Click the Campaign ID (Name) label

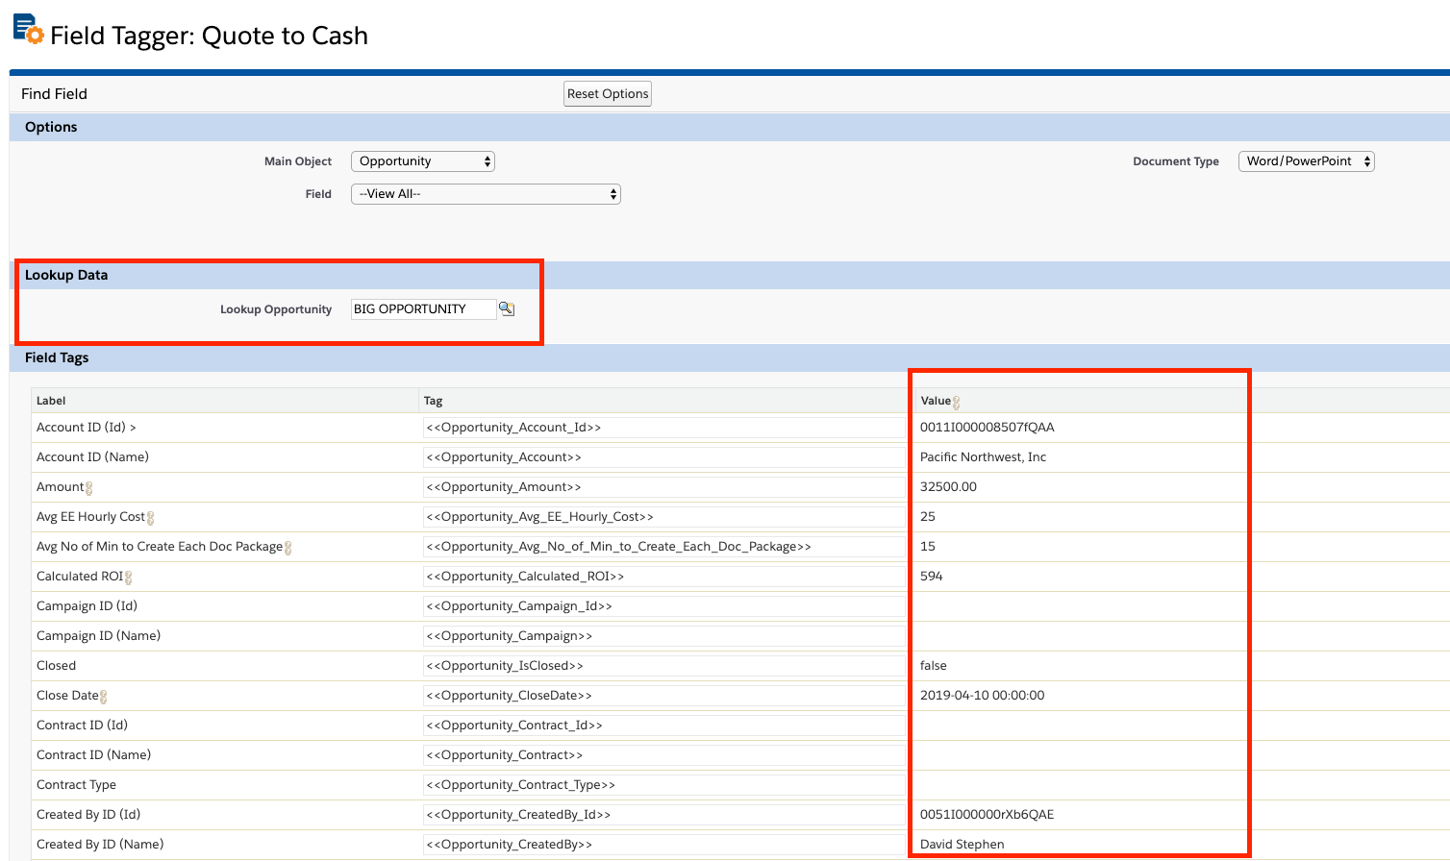click(98, 636)
